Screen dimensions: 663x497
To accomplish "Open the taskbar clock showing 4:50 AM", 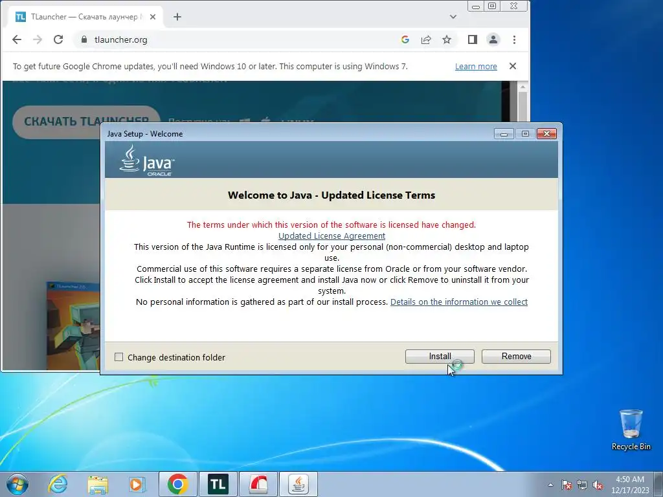I will pos(630,485).
